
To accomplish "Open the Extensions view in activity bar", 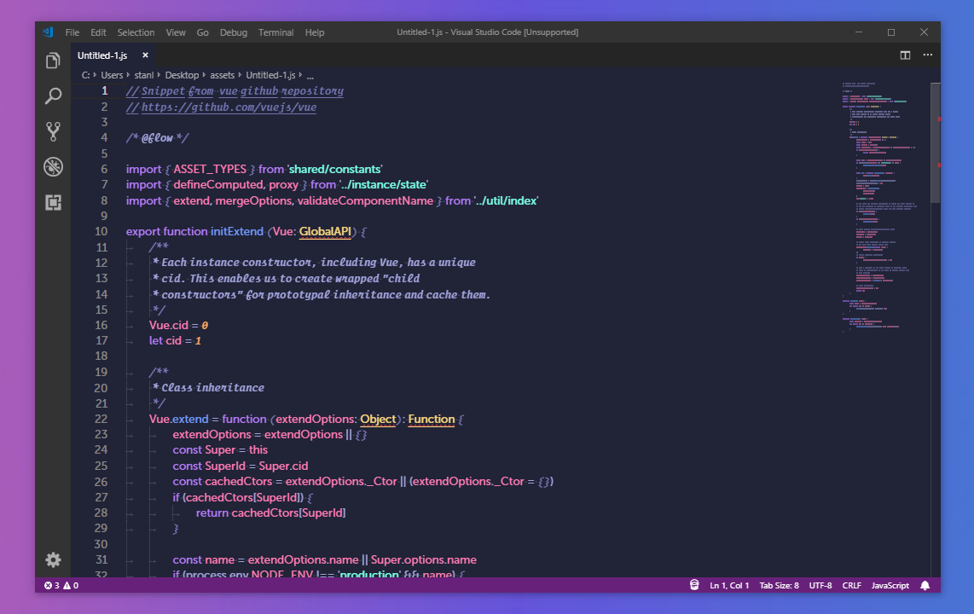I will click(53, 202).
